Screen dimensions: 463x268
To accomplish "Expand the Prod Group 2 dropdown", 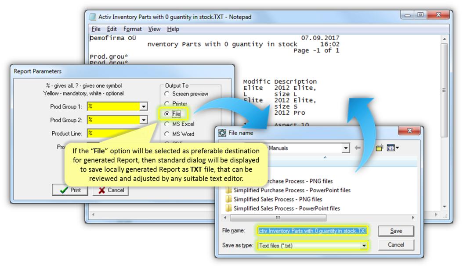I will click(x=144, y=120).
